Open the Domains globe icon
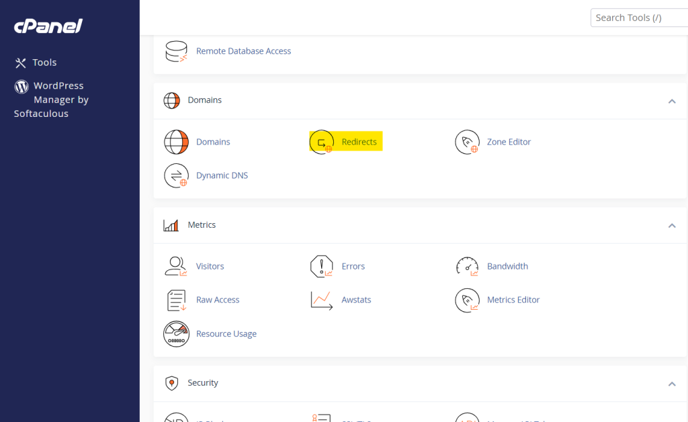The image size is (688, 422). coord(176,142)
